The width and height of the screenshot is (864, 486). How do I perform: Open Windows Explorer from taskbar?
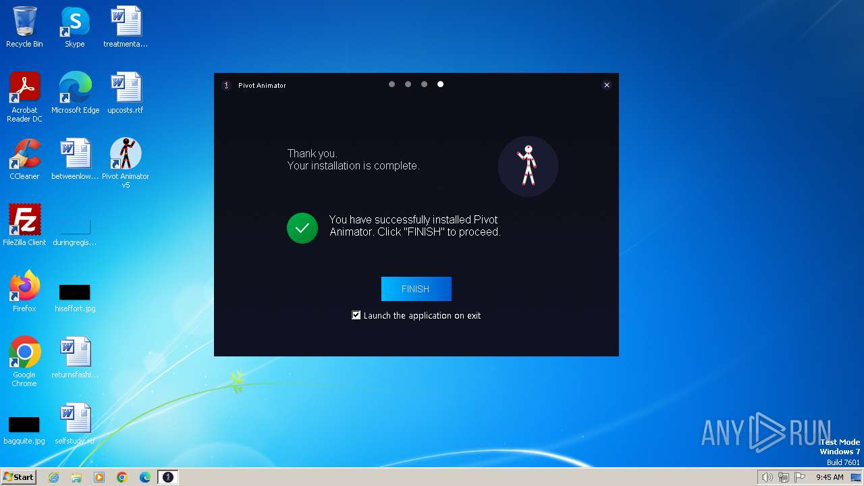(x=76, y=477)
